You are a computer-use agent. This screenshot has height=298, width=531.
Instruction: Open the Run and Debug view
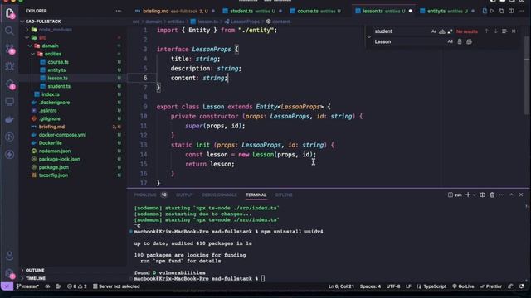tap(9, 66)
